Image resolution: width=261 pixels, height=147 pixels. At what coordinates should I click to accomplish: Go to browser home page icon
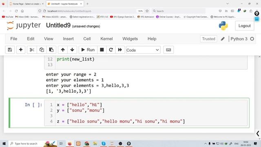point(22,11)
